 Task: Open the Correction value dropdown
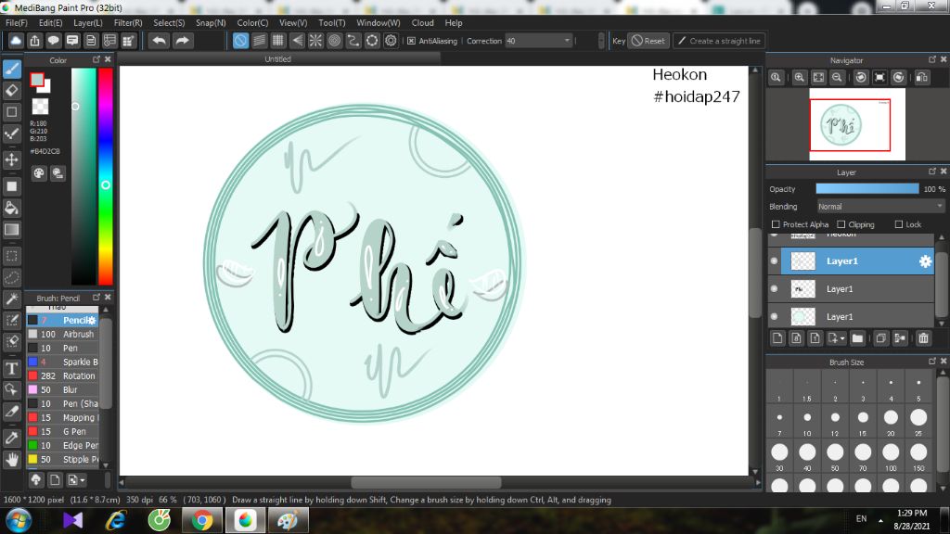click(539, 41)
